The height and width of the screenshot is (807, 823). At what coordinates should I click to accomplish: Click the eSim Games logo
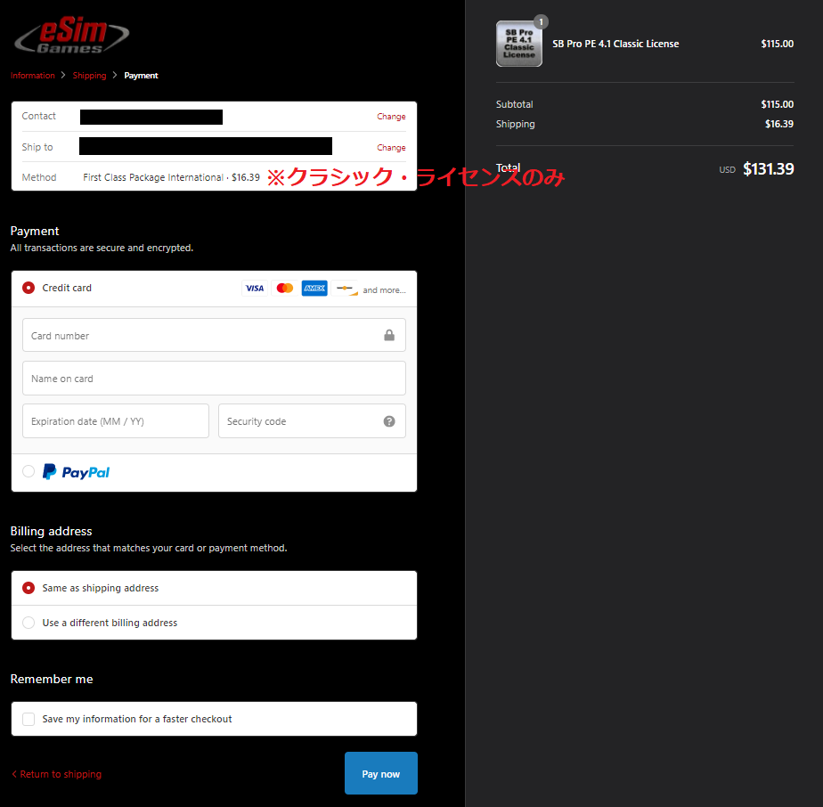tap(72, 35)
